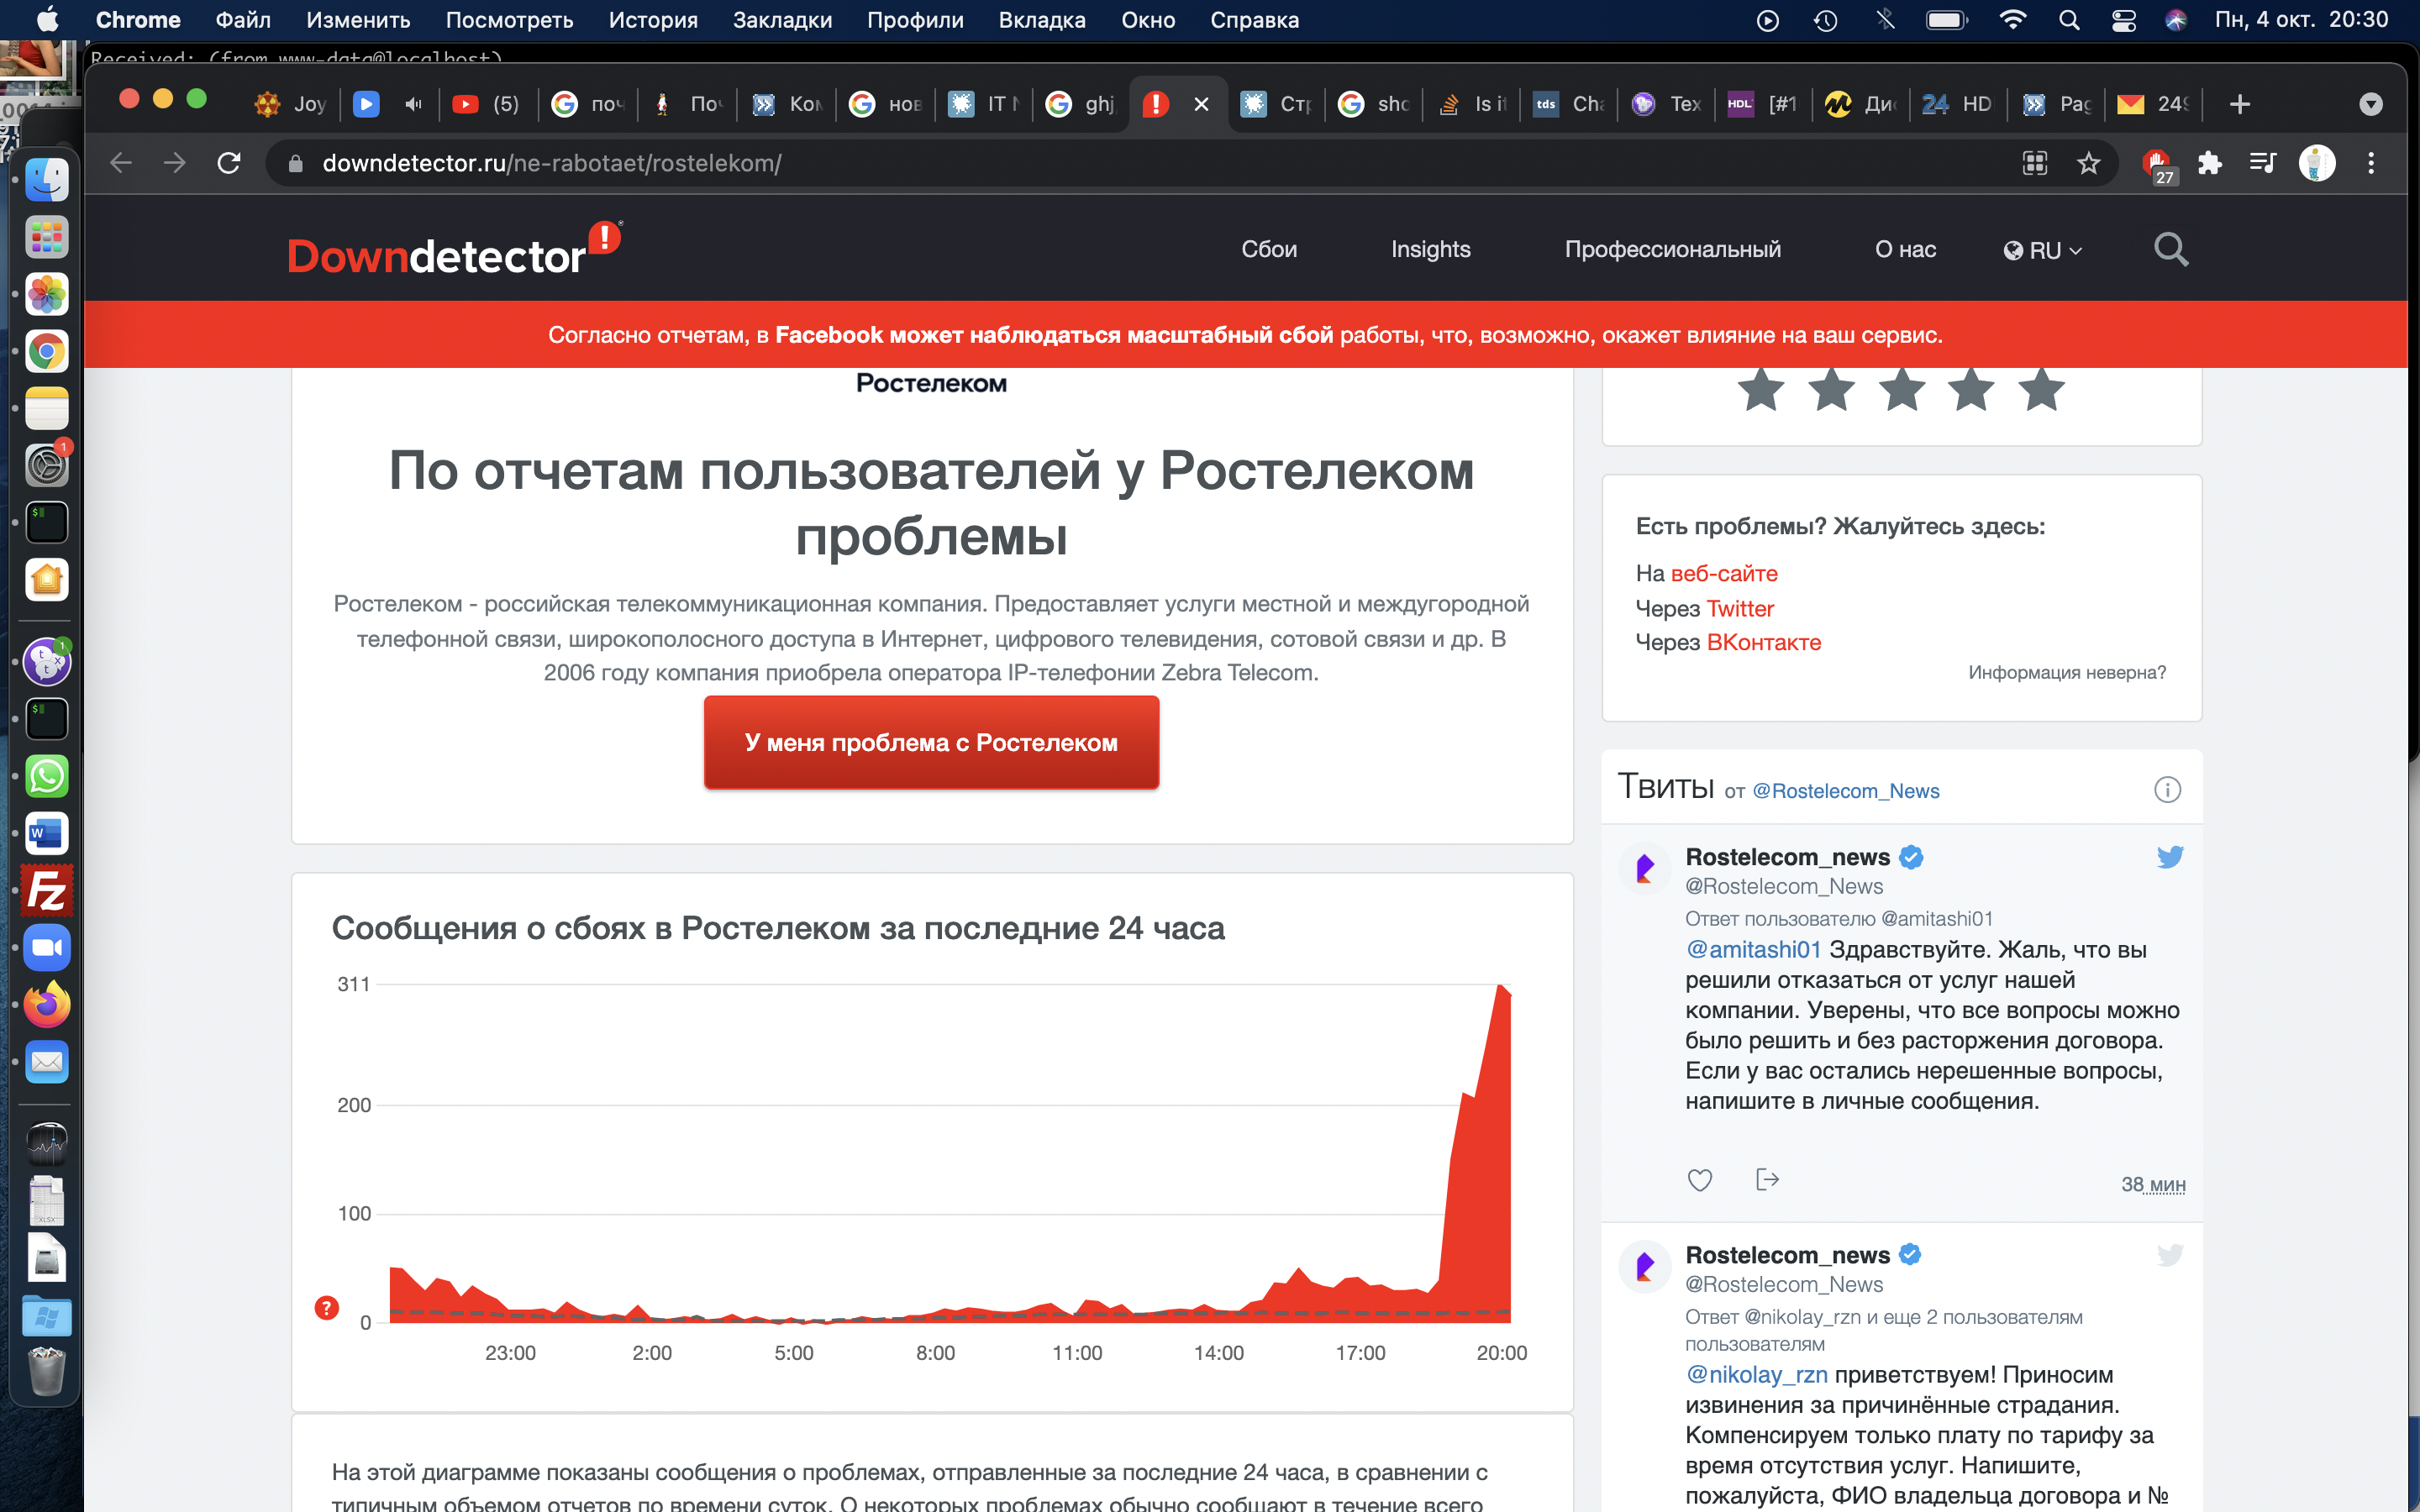Switch to the Joy browser tab
Screen dimensions: 2420x1512
point(291,104)
